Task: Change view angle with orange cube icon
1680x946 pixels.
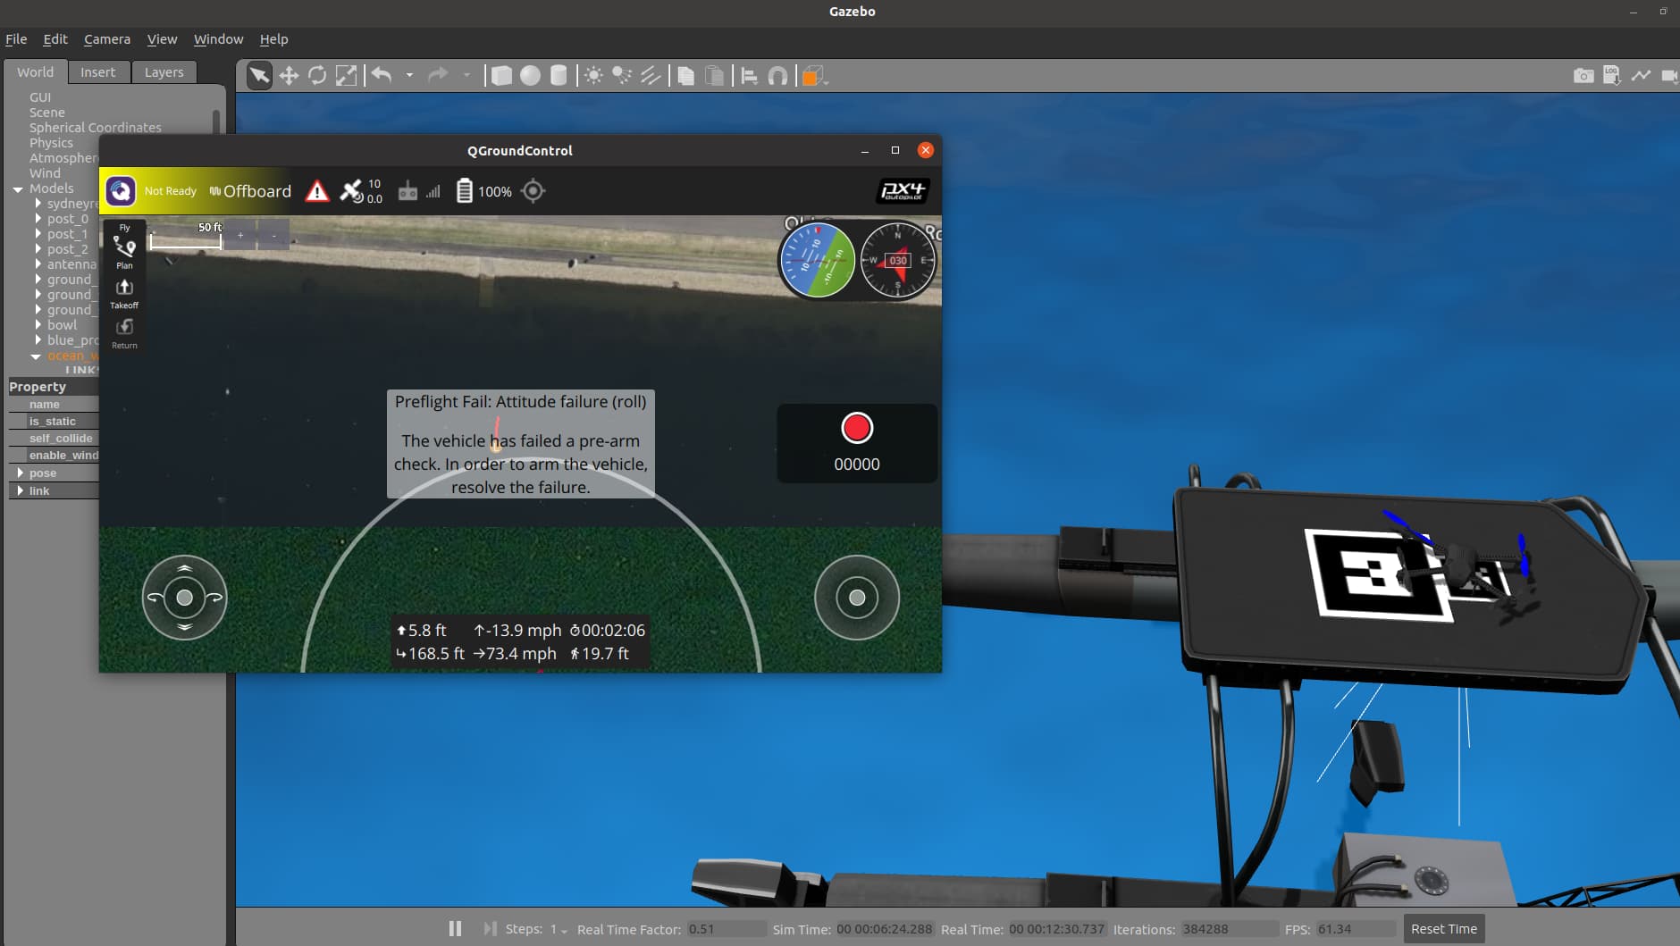Action: pos(813,76)
